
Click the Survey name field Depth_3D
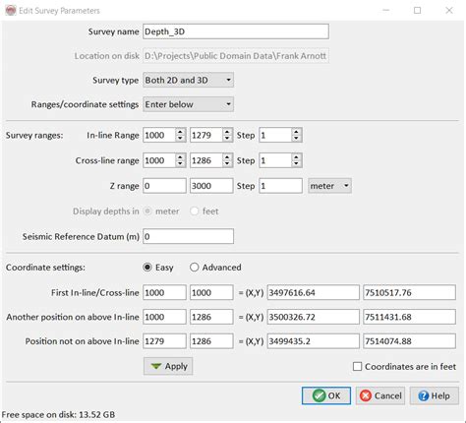coord(236,31)
